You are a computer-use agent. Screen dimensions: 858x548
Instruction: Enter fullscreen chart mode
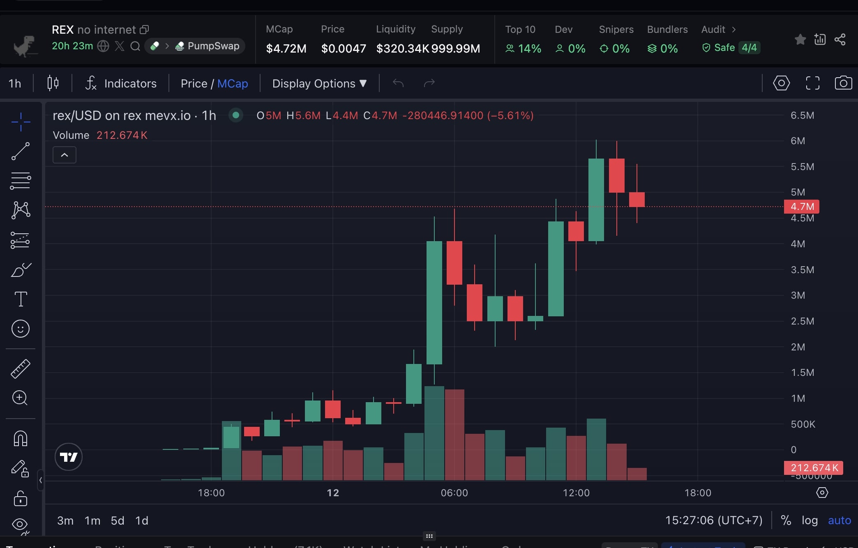[812, 83]
